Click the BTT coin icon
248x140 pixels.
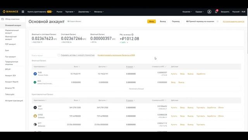(35, 124)
